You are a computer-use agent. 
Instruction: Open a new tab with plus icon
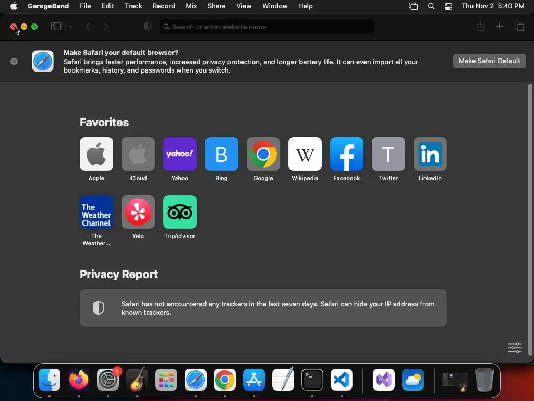point(499,26)
